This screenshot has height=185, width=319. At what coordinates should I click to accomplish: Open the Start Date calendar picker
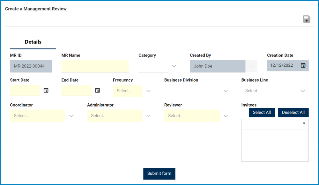point(46,90)
